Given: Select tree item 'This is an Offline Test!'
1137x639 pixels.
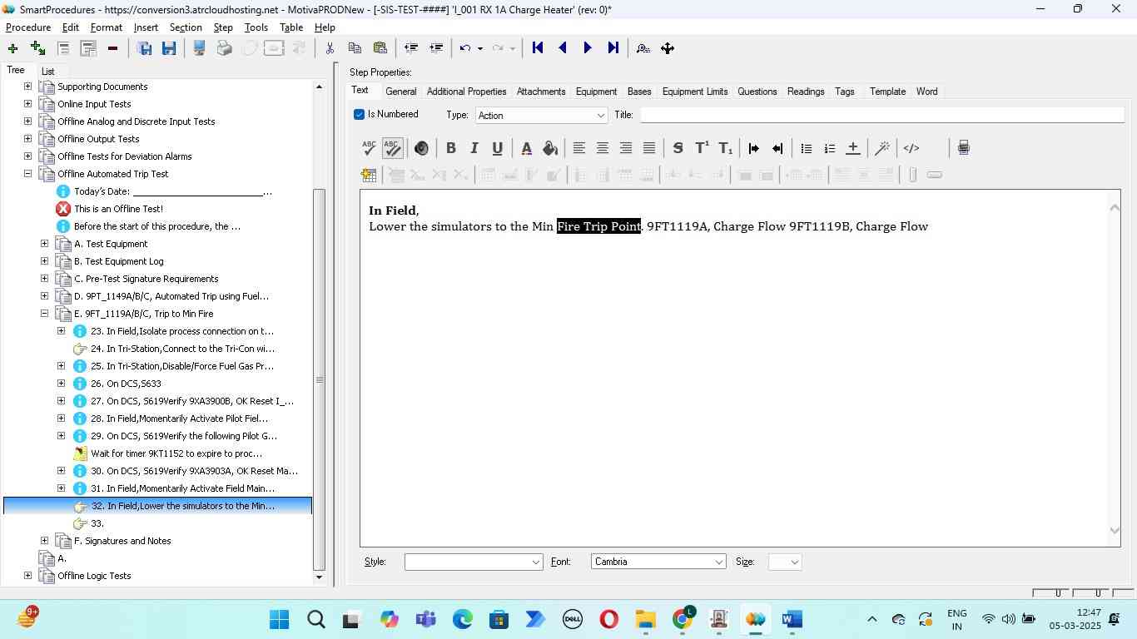Looking at the screenshot, I should (x=118, y=209).
